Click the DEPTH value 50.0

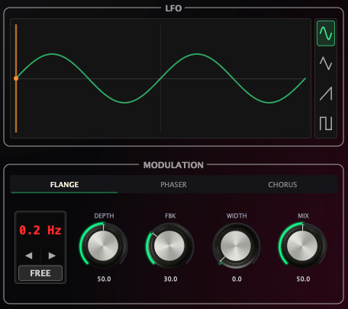104,279
